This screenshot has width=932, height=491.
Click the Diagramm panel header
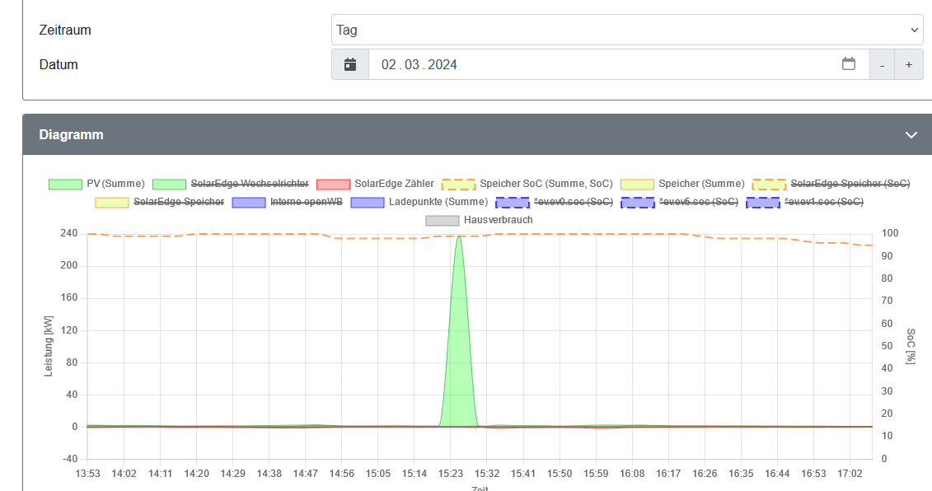pyautogui.click(x=477, y=135)
